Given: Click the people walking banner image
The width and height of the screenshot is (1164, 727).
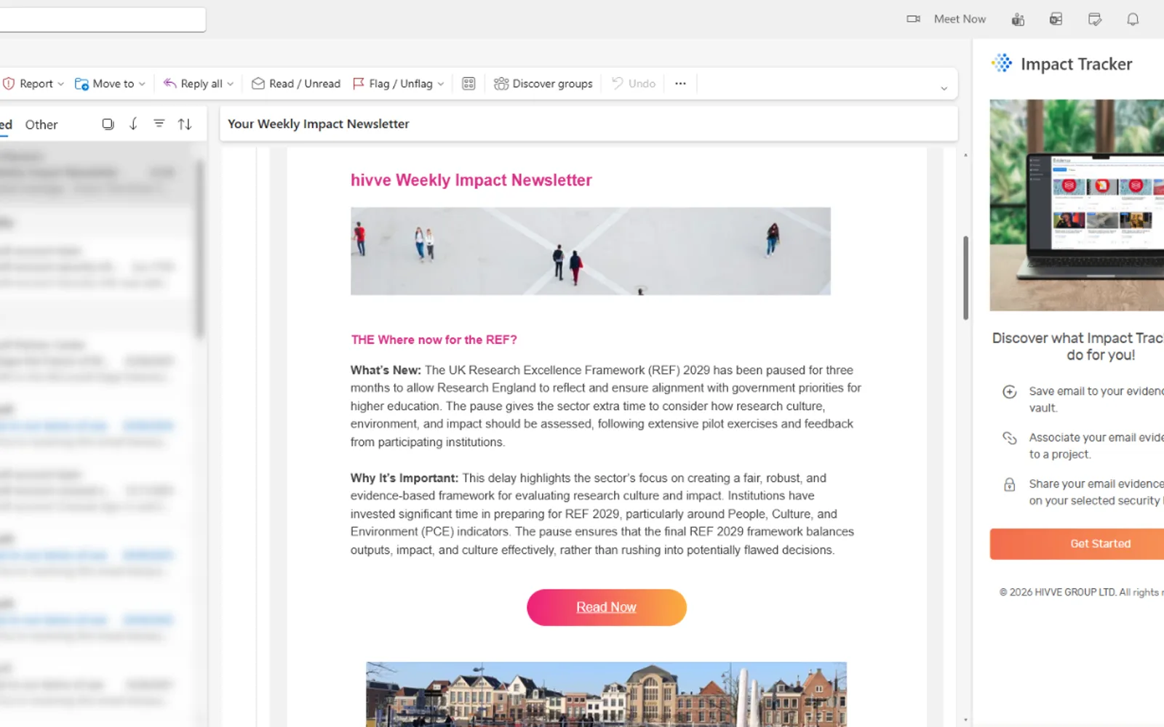Looking at the screenshot, I should pyautogui.click(x=591, y=251).
